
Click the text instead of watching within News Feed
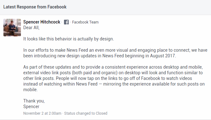60,84
